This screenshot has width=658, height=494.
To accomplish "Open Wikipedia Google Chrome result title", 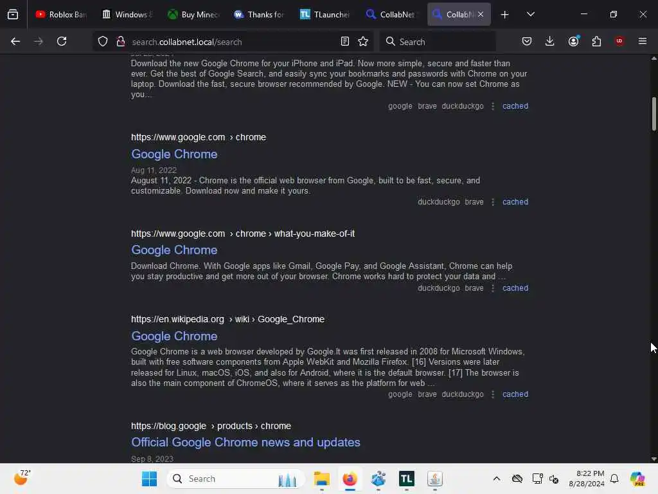I will 174,336.
